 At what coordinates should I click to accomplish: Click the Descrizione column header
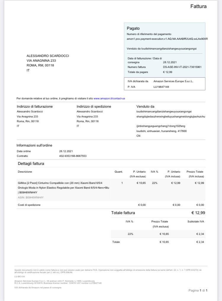point(25,172)
